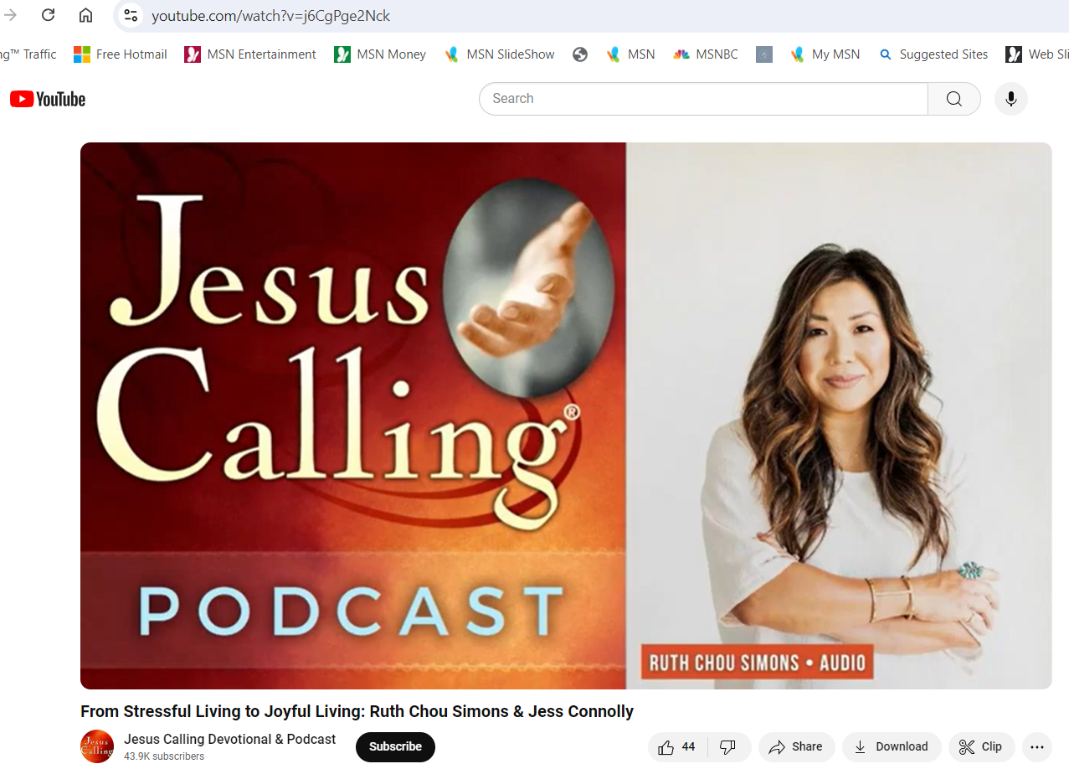Click the YouTube home logo
The image size is (1069, 769).
pos(48,99)
